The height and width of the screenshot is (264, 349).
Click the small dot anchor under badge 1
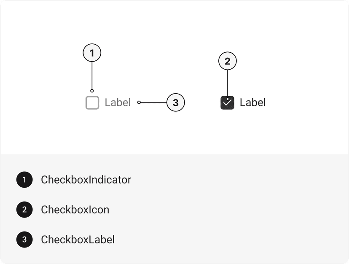92,90
